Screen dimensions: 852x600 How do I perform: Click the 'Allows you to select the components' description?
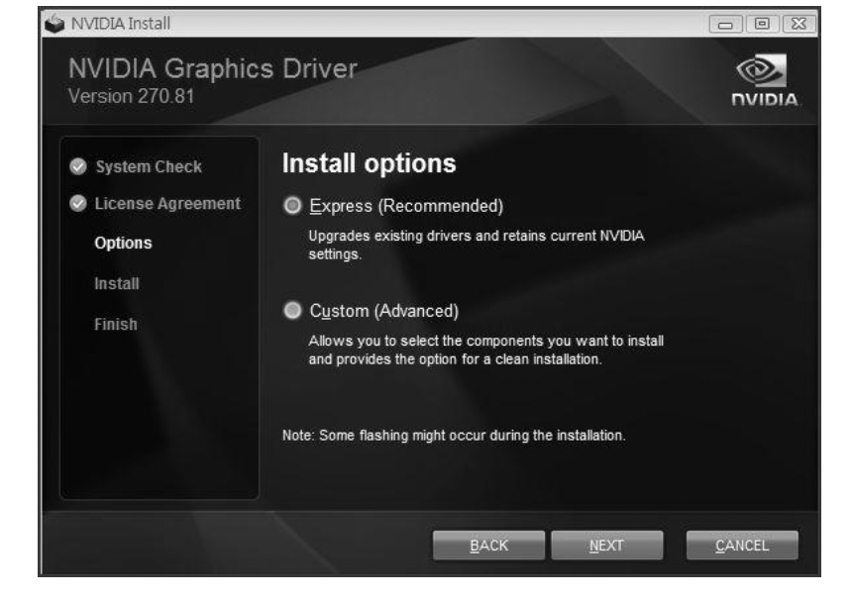point(486,350)
